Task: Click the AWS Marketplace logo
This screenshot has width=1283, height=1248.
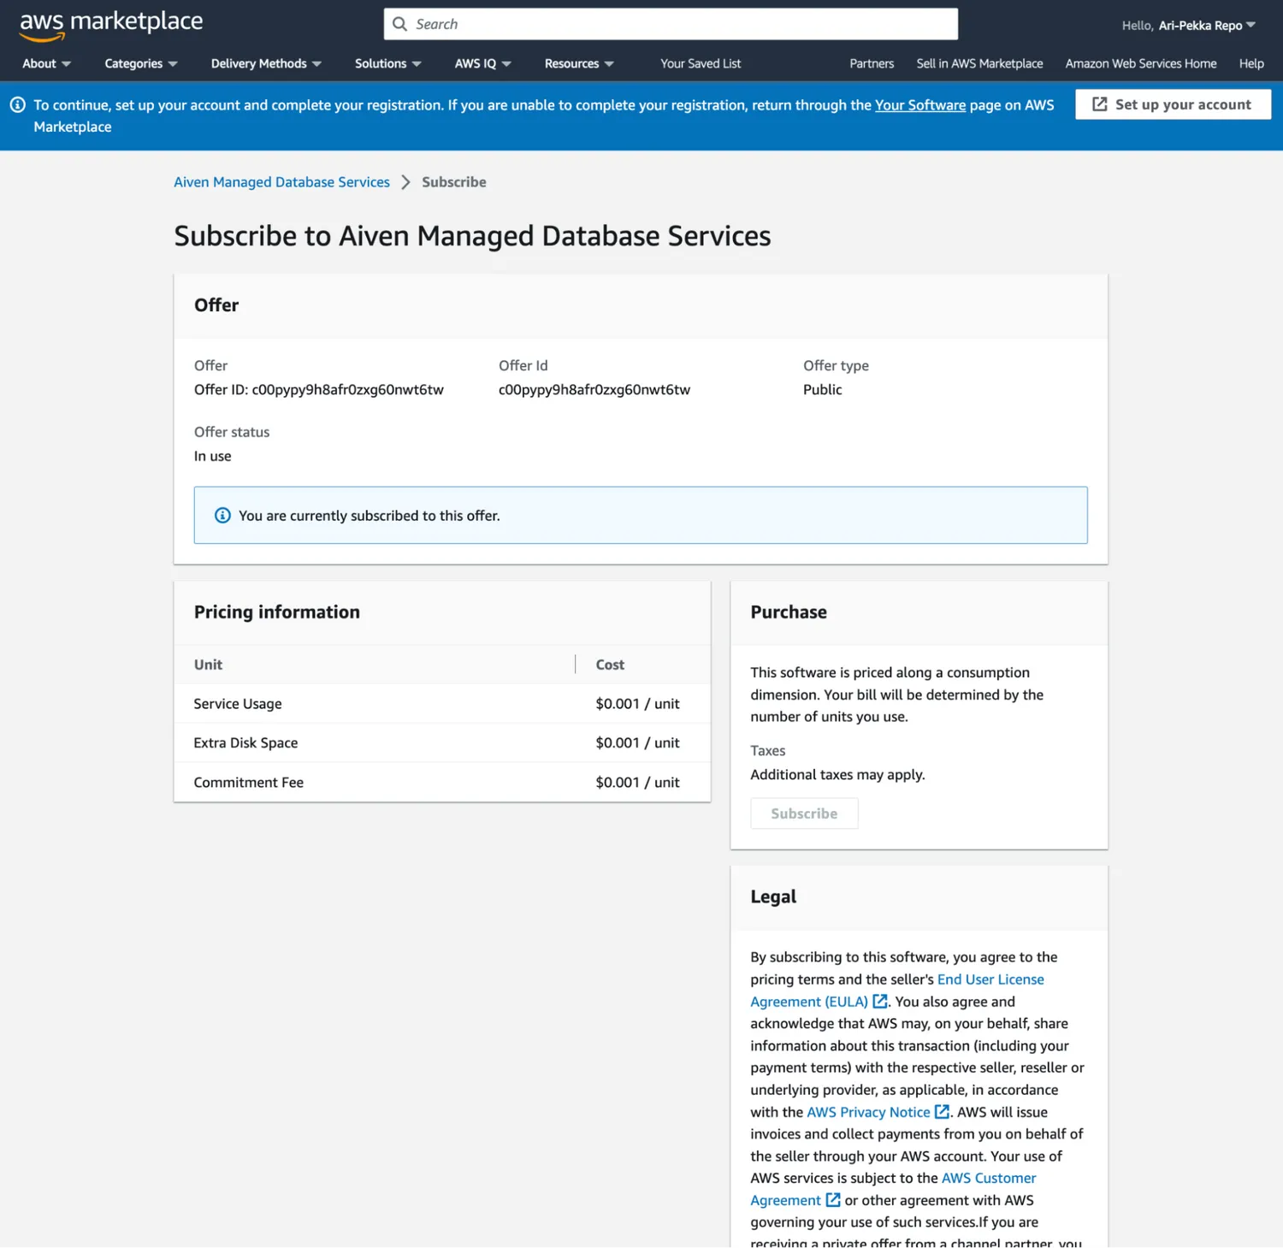Action: click(x=110, y=24)
